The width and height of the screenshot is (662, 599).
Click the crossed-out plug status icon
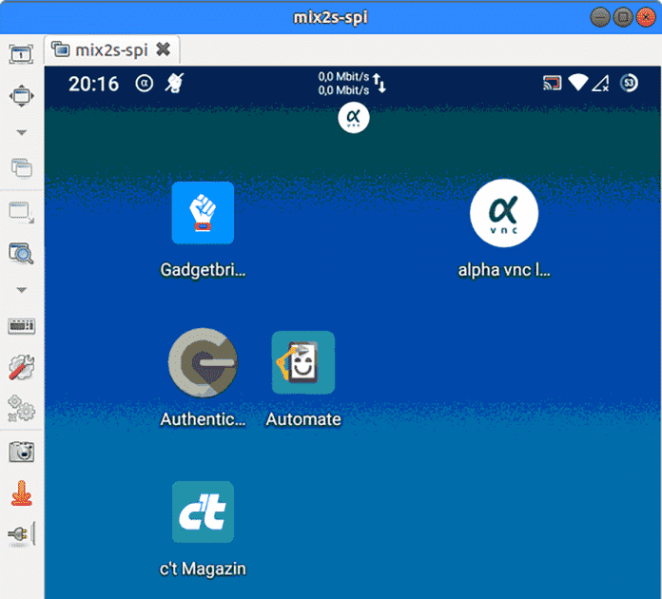point(174,83)
